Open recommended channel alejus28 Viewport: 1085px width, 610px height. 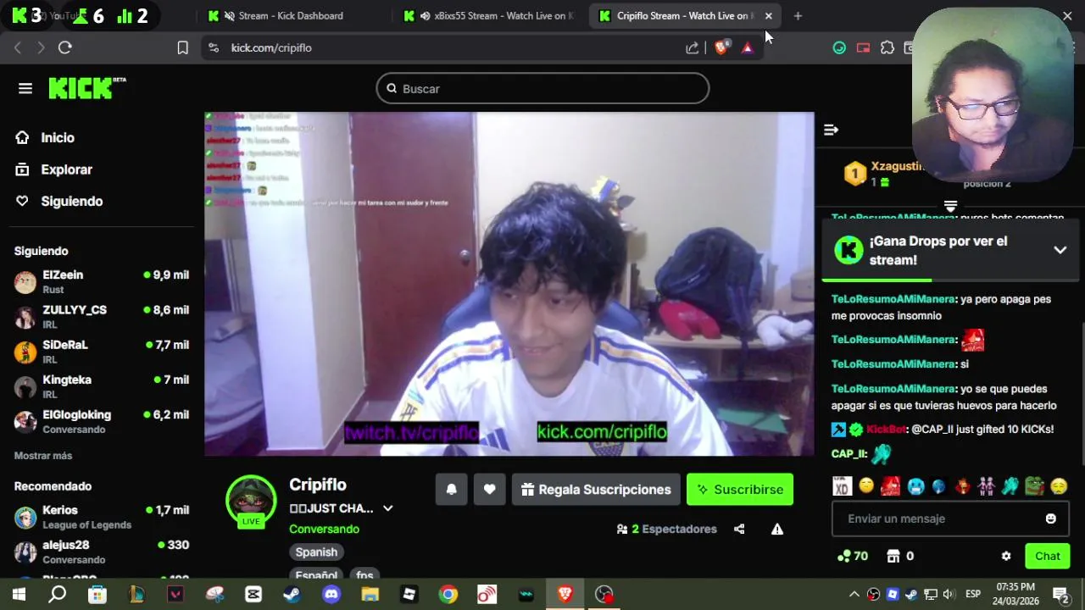pyautogui.click(x=102, y=552)
